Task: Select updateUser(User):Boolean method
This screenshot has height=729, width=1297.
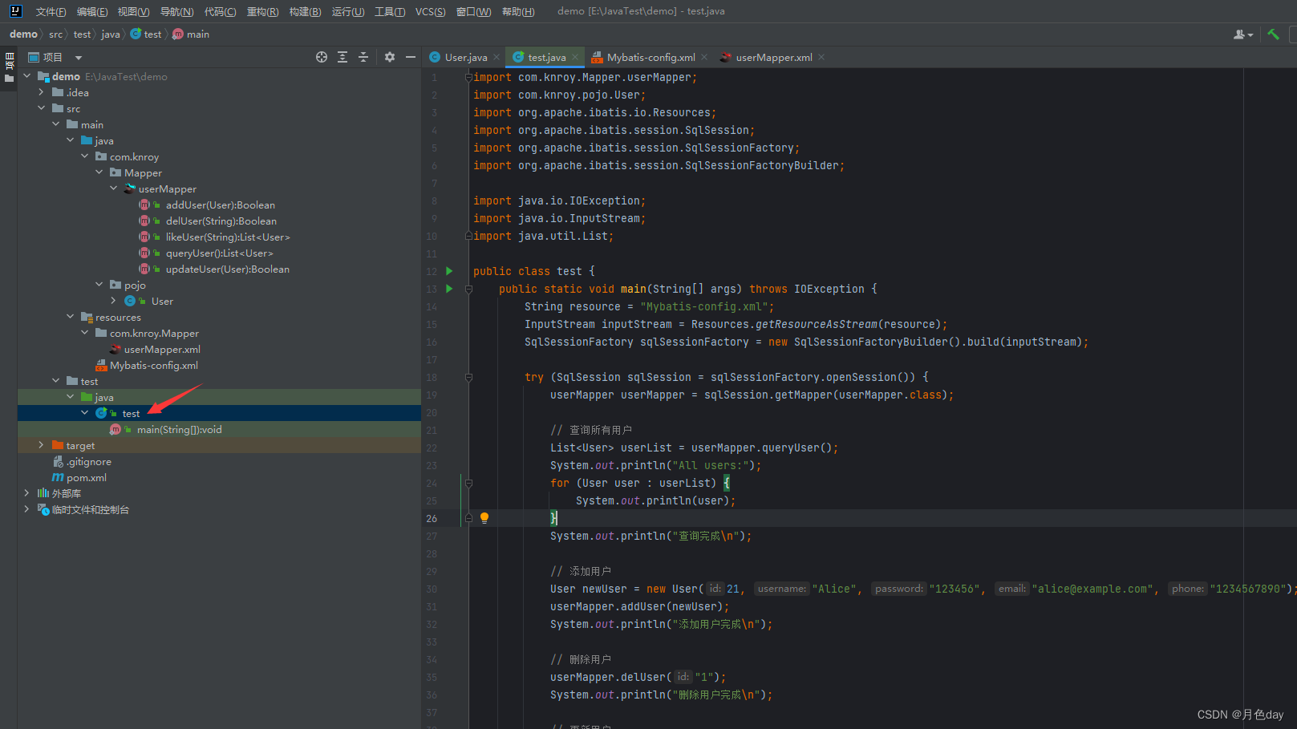Action: [227, 269]
